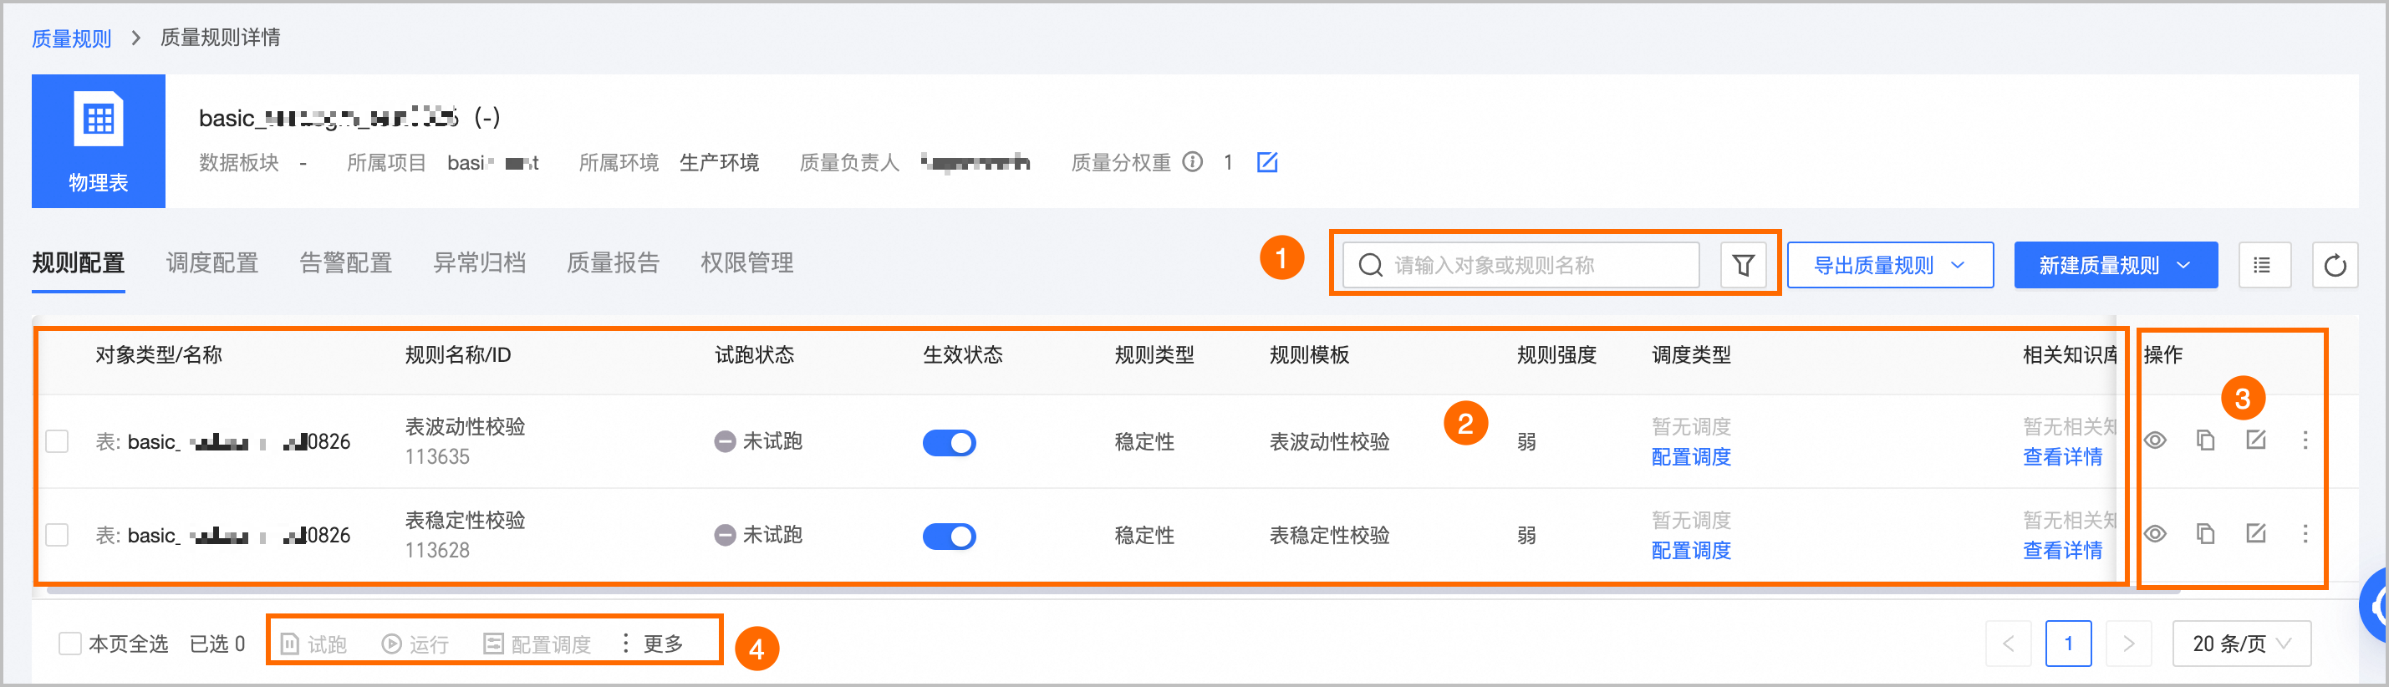
Task: Click the search magnifier icon
Action: (1371, 265)
